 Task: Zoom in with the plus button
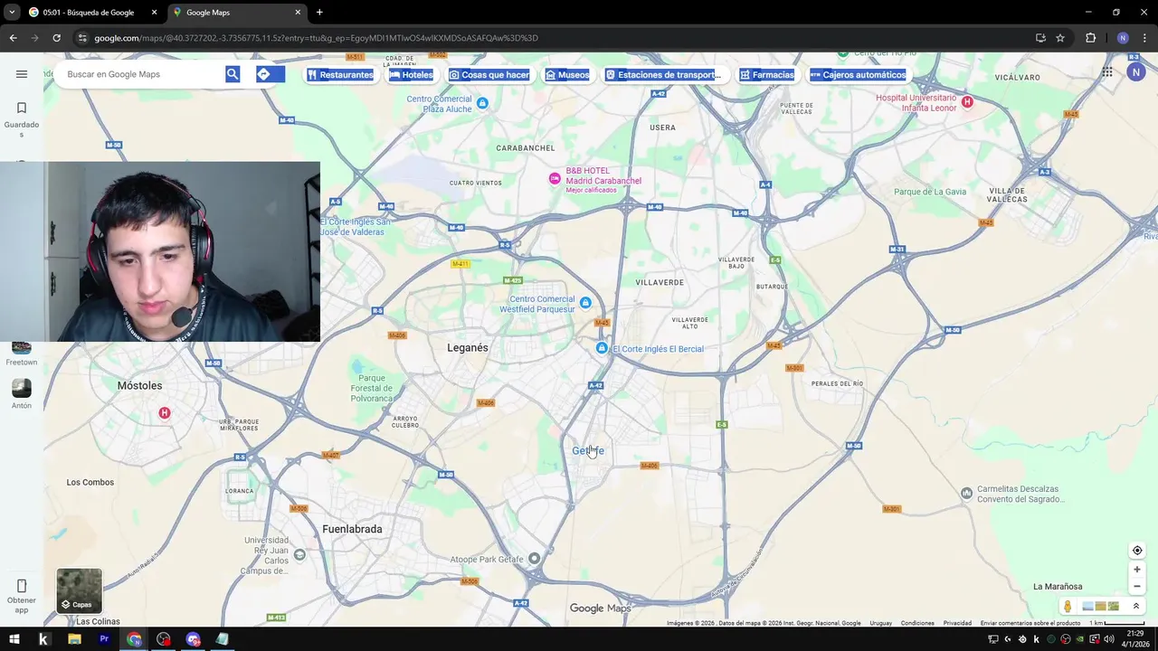point(1137,570)
